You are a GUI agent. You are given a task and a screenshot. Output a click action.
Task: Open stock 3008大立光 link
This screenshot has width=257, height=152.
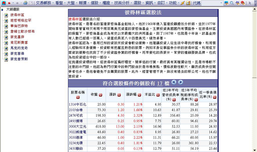77,126
